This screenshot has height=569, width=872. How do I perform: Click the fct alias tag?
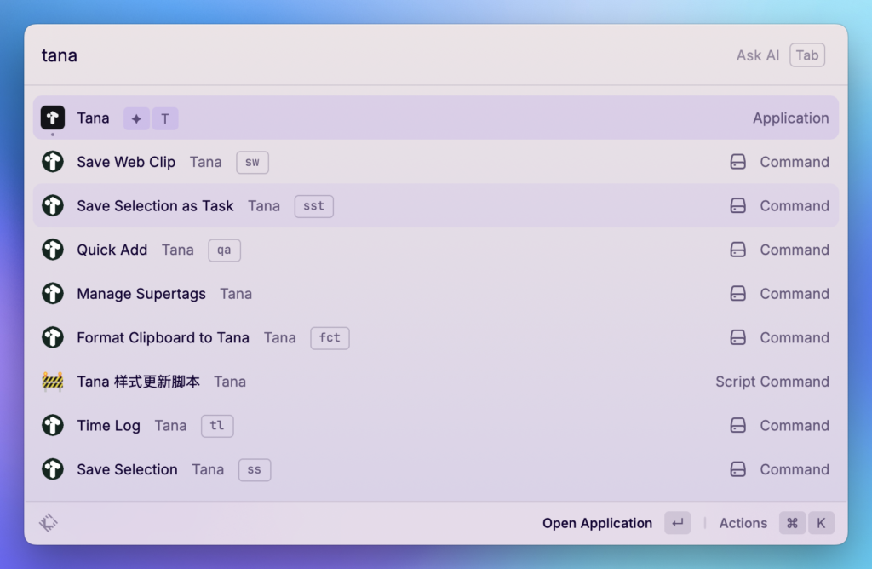pyautogui.click(x=330, y=338)
